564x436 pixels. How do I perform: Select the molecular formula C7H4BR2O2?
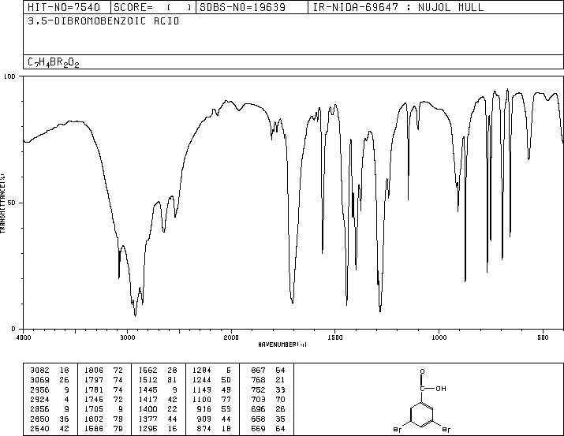click(53, 62)
